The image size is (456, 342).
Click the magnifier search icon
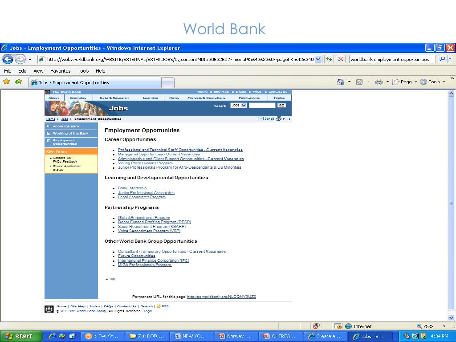point(442,59)
